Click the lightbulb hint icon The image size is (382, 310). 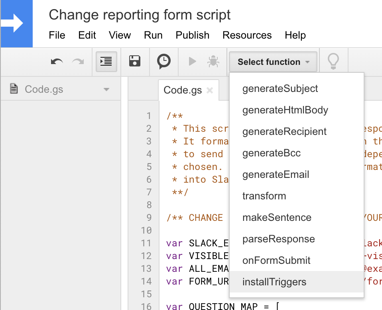point(333,61)
